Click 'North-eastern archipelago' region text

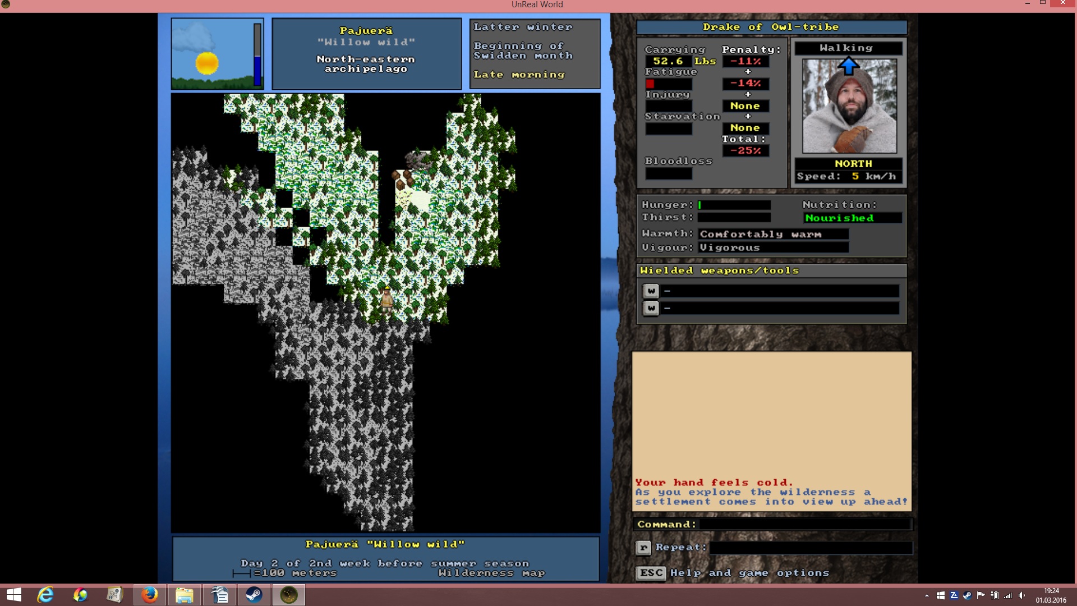point(366,64)
